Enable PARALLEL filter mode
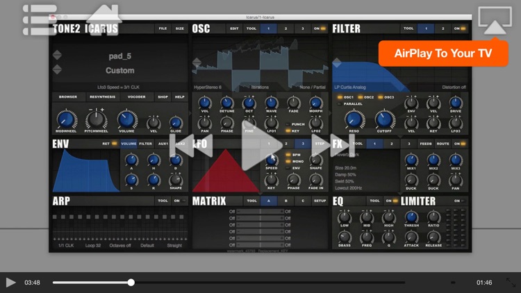521x293 pixels. pyautogui.click(x=350, y=104)
